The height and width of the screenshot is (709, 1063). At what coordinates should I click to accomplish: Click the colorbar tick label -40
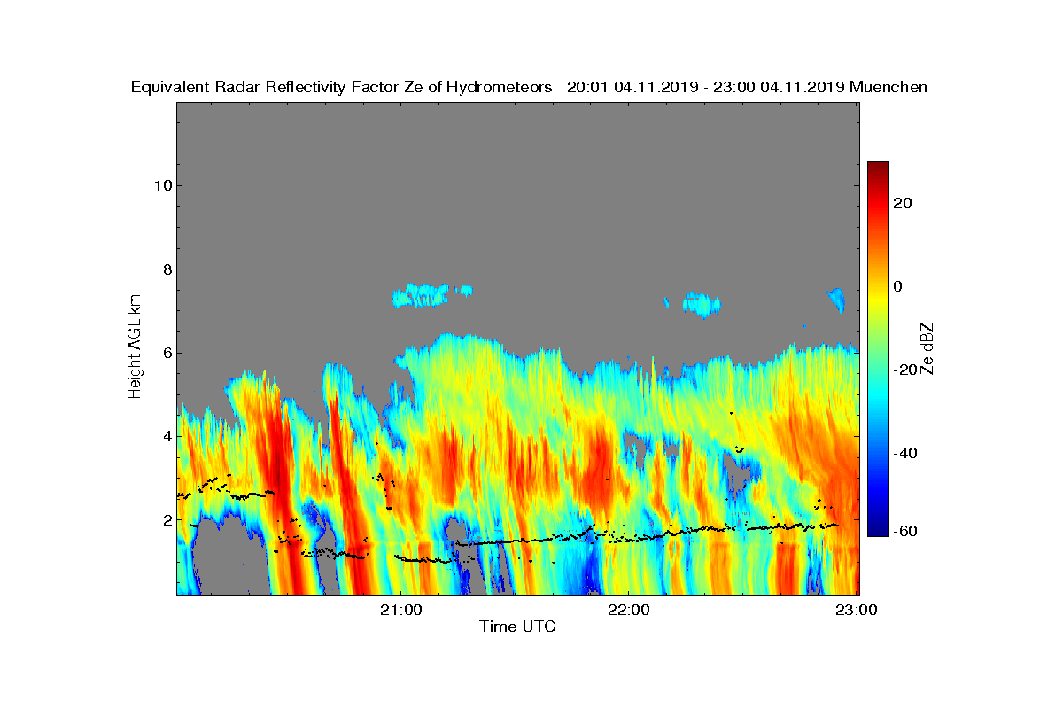904,453
